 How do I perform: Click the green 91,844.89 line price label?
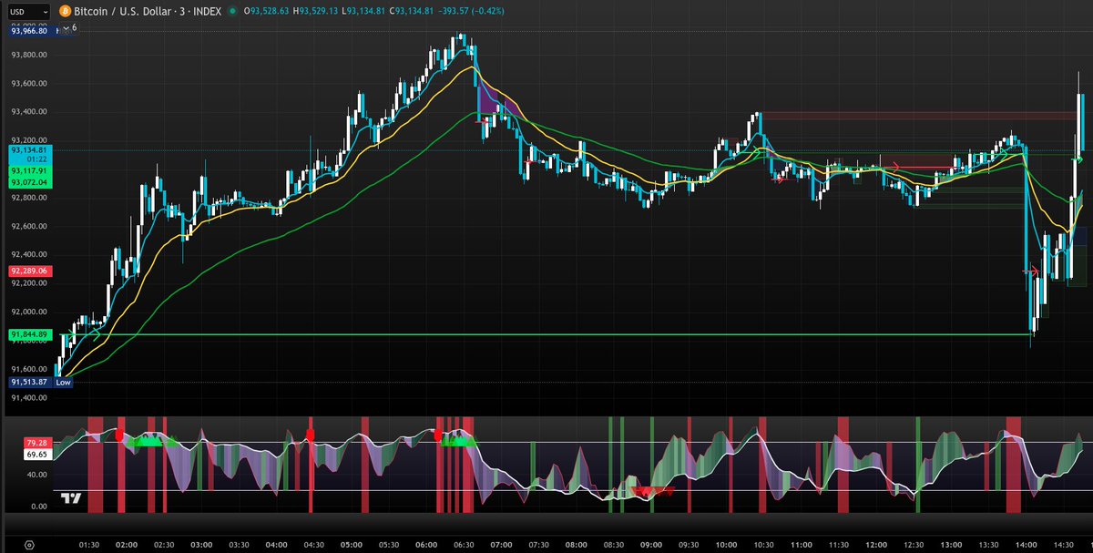click(x=30, y=335)
